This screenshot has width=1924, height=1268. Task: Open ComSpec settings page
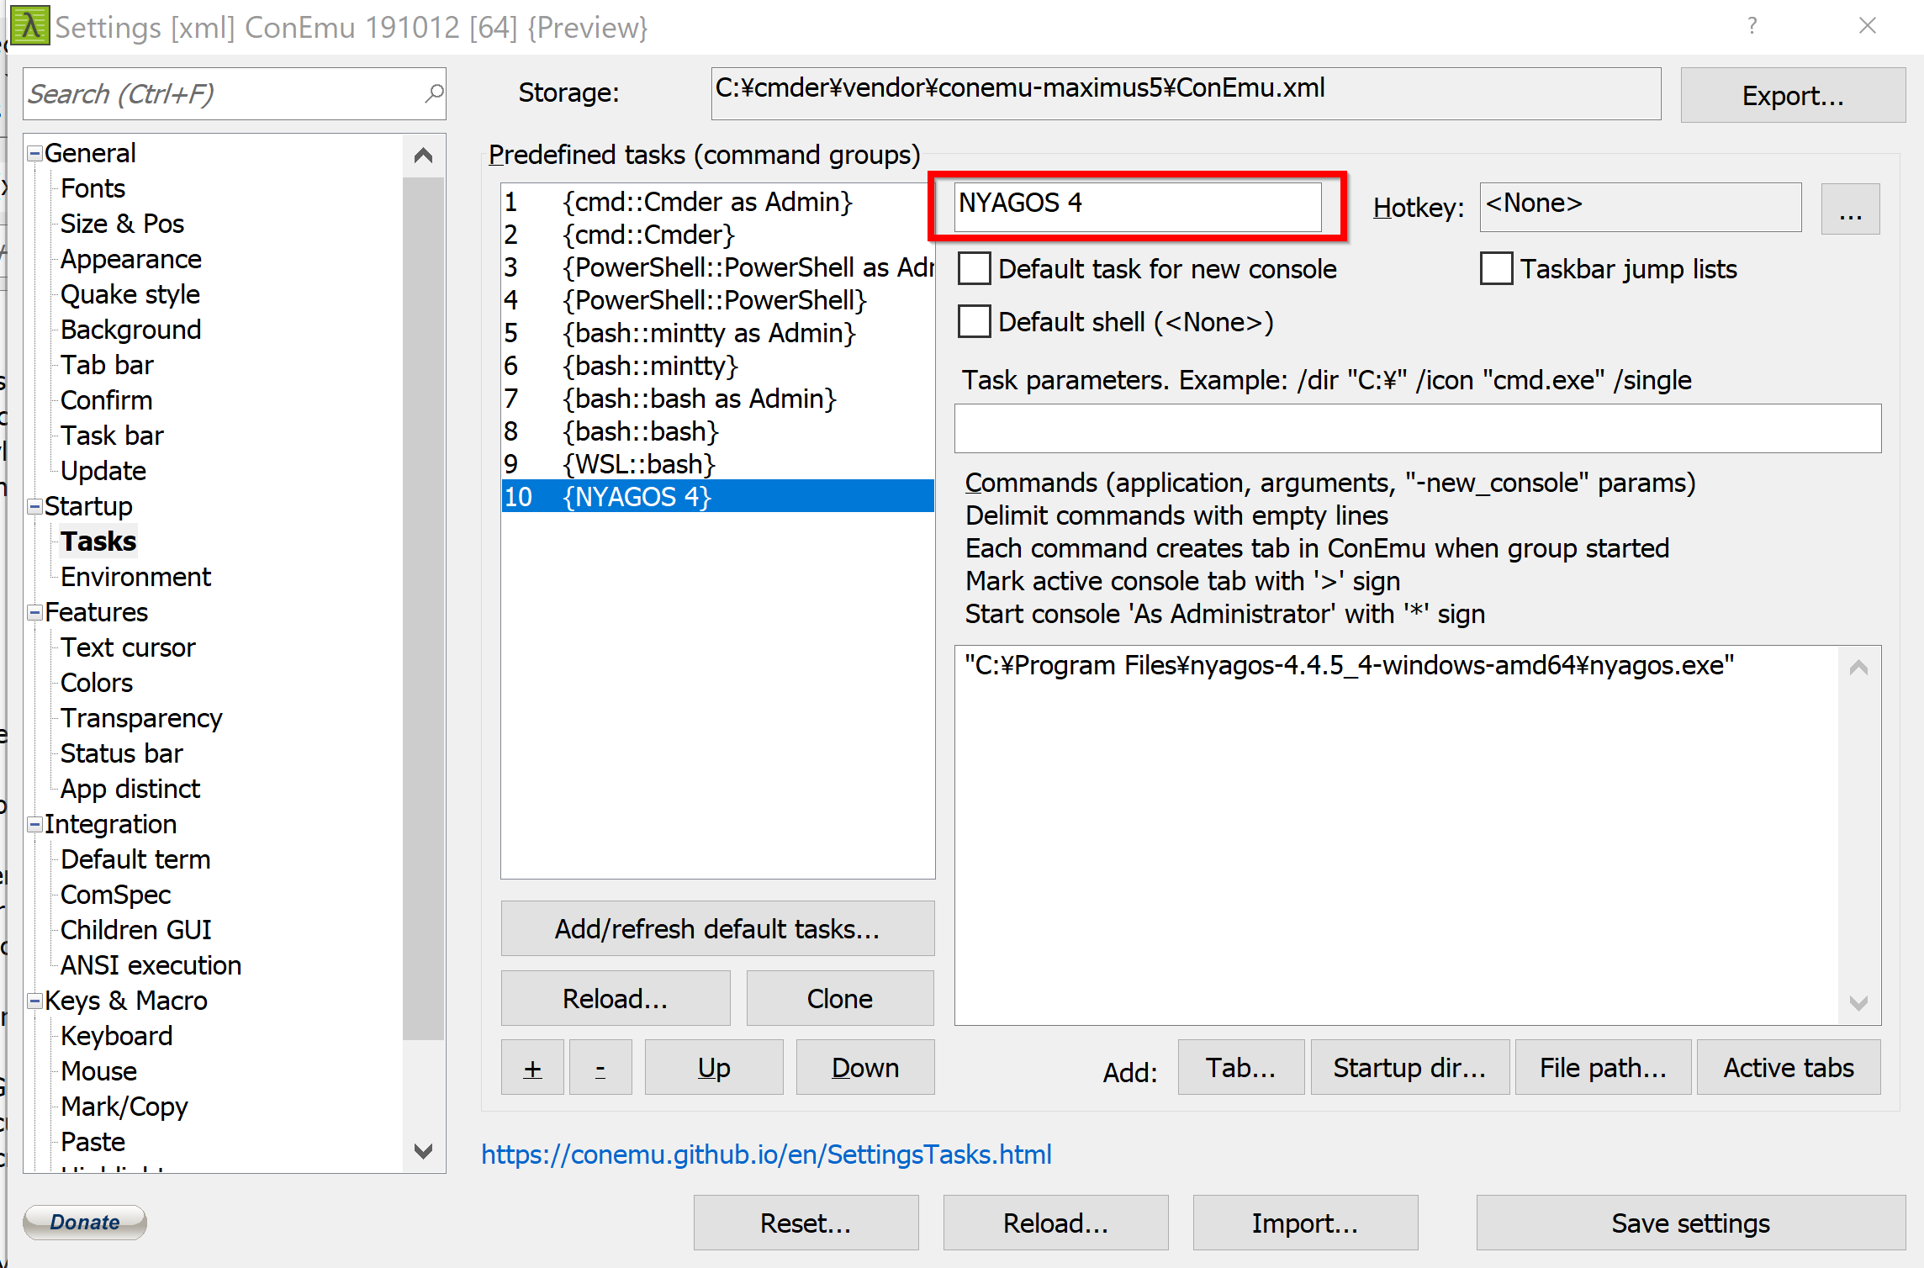coord(115,895)
